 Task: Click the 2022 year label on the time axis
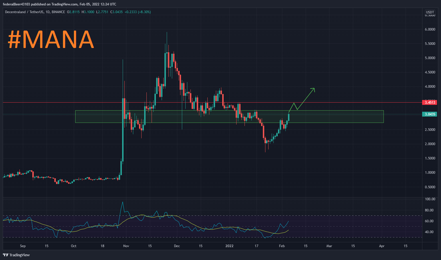pyautogui.click(x=229, y=246)
